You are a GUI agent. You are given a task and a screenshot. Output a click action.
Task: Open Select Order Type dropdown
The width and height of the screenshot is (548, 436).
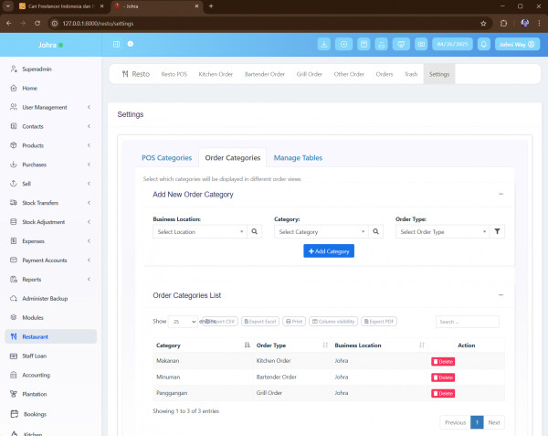[x=442, y=231]
